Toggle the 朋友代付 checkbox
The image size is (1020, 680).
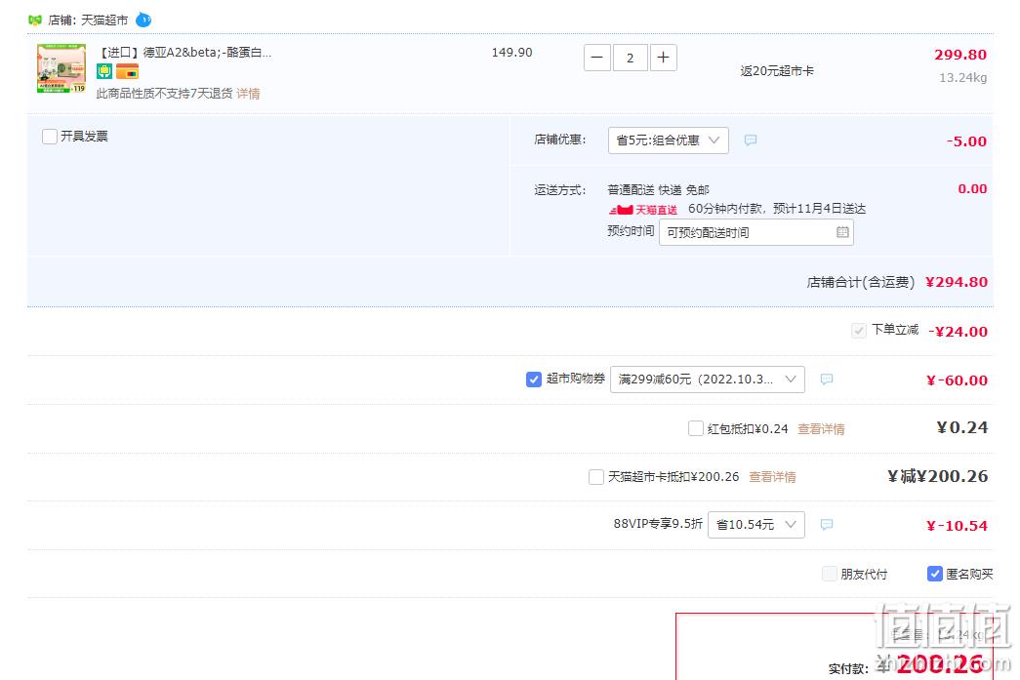coord(830,574)
